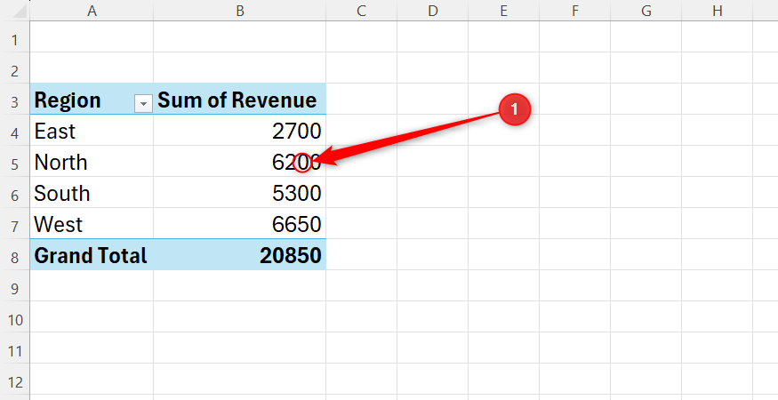Click the East row label cell
Screen dimensions: 778x400
[92, 131]
